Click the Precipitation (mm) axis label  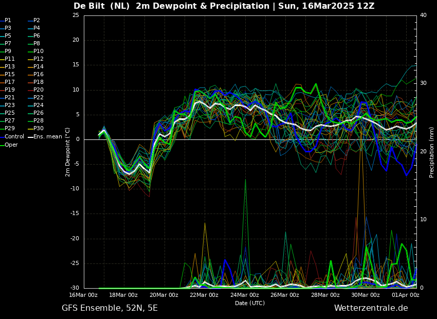pos(432,152)
